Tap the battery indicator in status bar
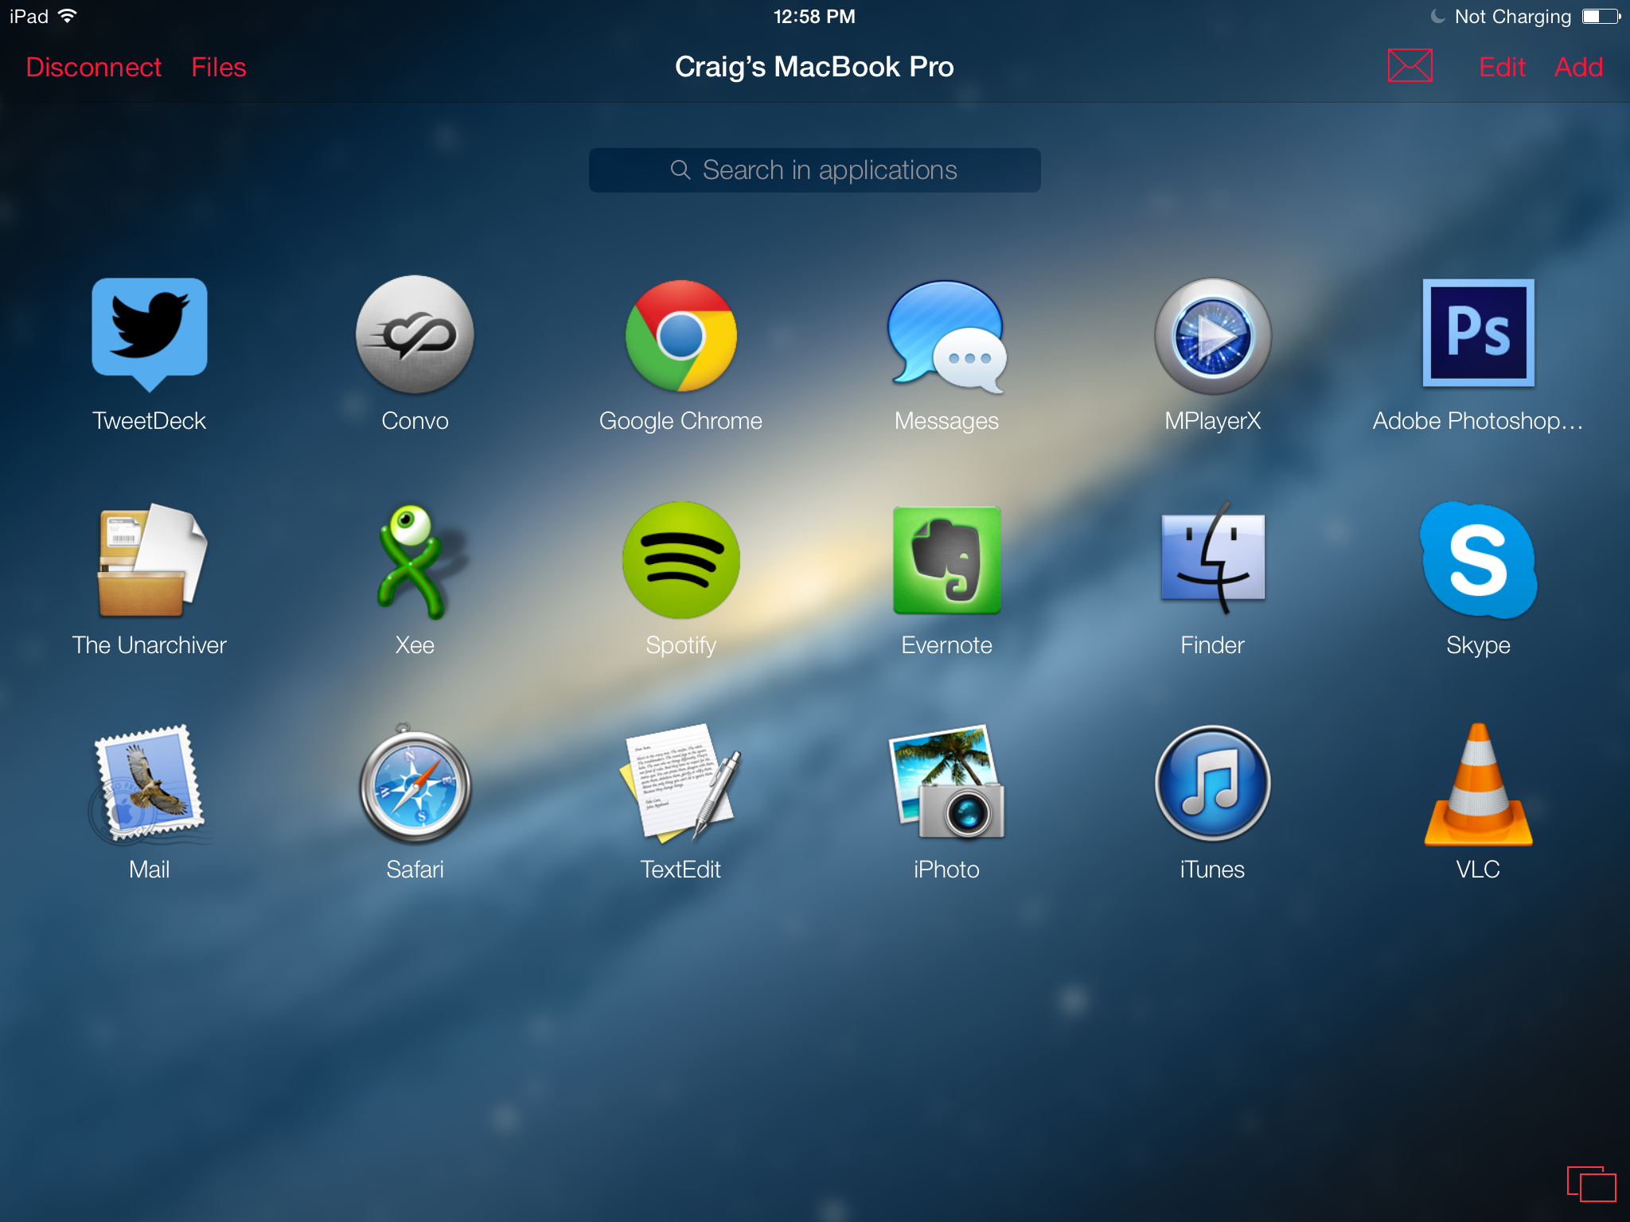The image size is (1630, 1222). tap(1602, 17)
